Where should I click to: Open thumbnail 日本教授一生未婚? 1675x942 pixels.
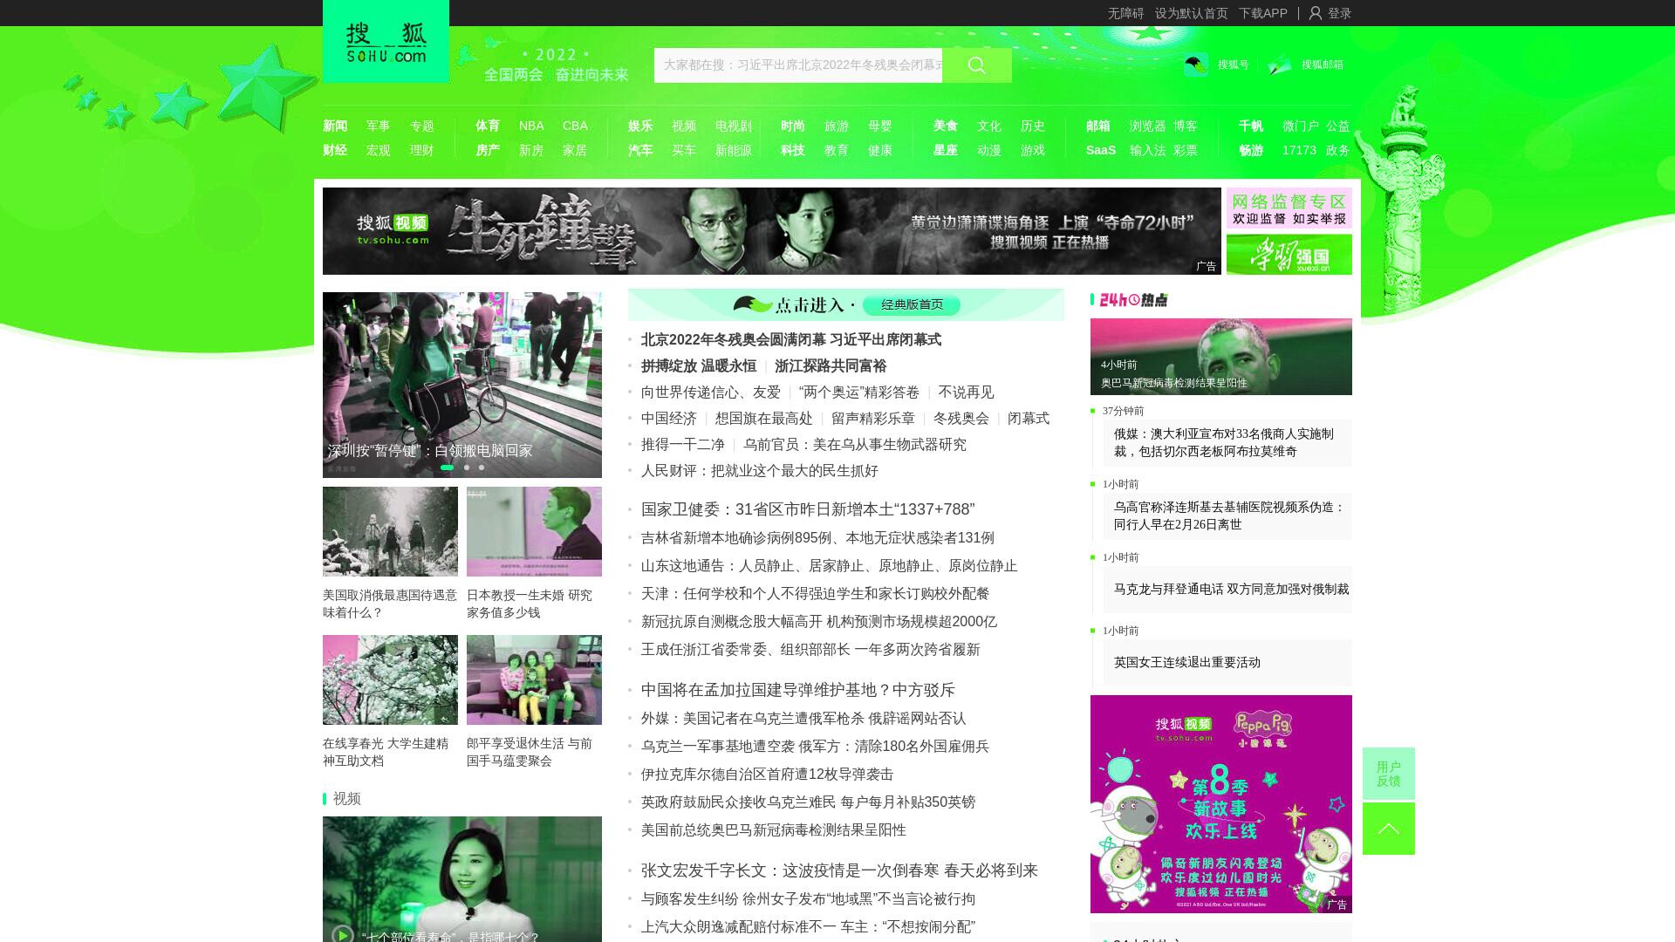pyautogui.click(x=534, y=531)
